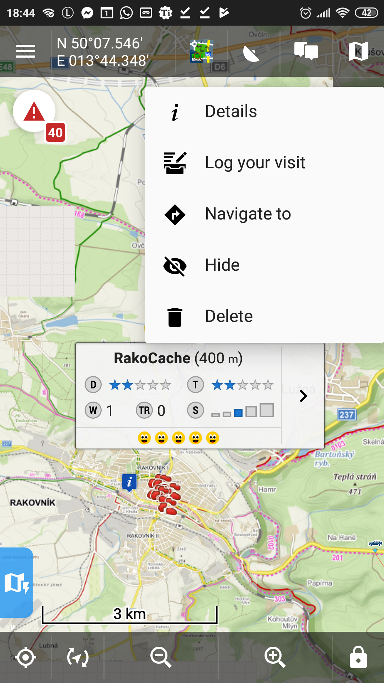Select Details from the context menu
This screenshot has width=384, height=683.
point(231,112)
